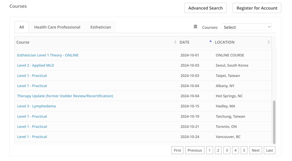View the Level 3 - Lymphedema course
Screen dimensions: 292x161
click(x=36, y=106)
